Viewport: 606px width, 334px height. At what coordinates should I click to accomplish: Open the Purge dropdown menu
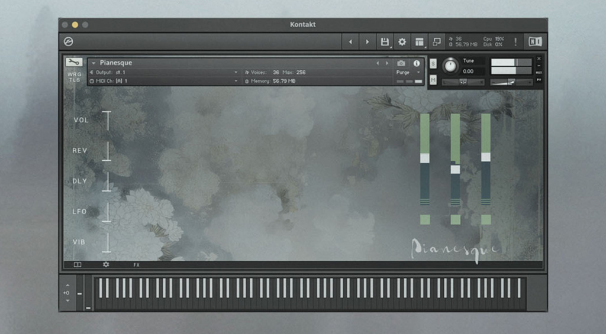point(408,72)
